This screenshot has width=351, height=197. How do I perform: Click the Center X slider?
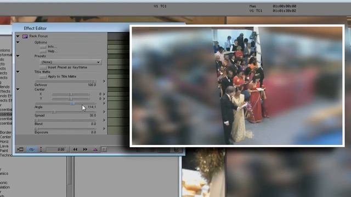click(x=71, y=94)
